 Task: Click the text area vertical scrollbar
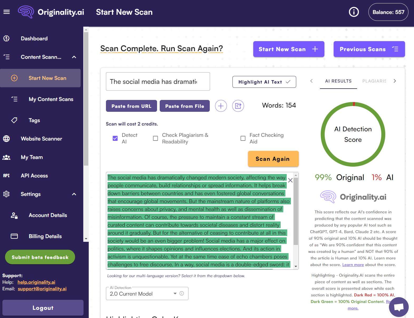296,211
